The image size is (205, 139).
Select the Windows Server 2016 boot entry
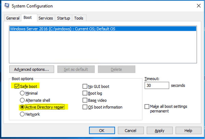click(103, 29)
